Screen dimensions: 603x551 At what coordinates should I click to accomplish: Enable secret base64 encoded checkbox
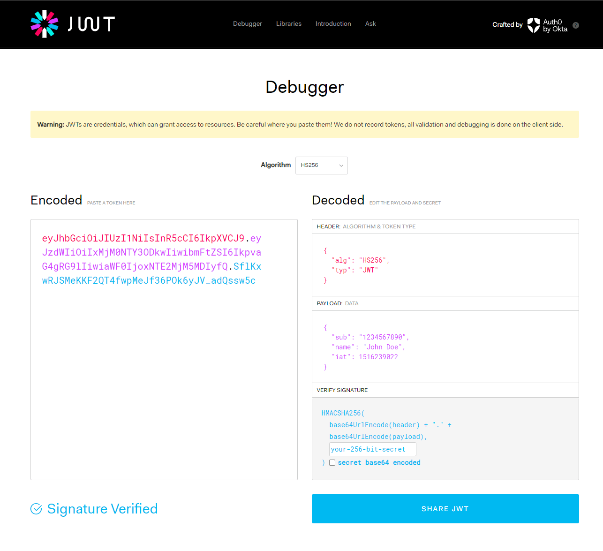point(332,463)
